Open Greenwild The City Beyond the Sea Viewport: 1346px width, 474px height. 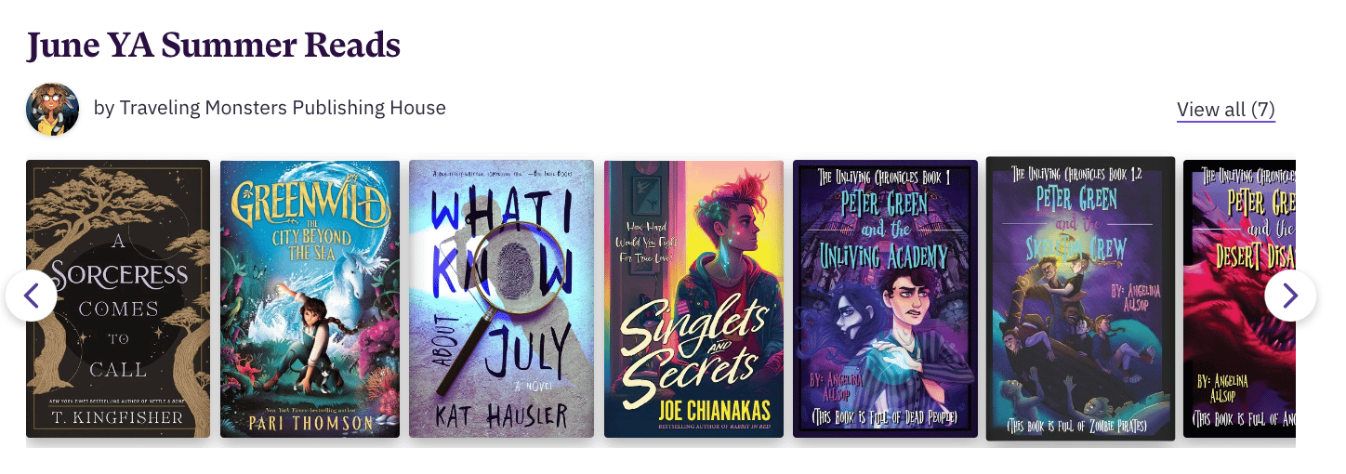pos(310,298)
